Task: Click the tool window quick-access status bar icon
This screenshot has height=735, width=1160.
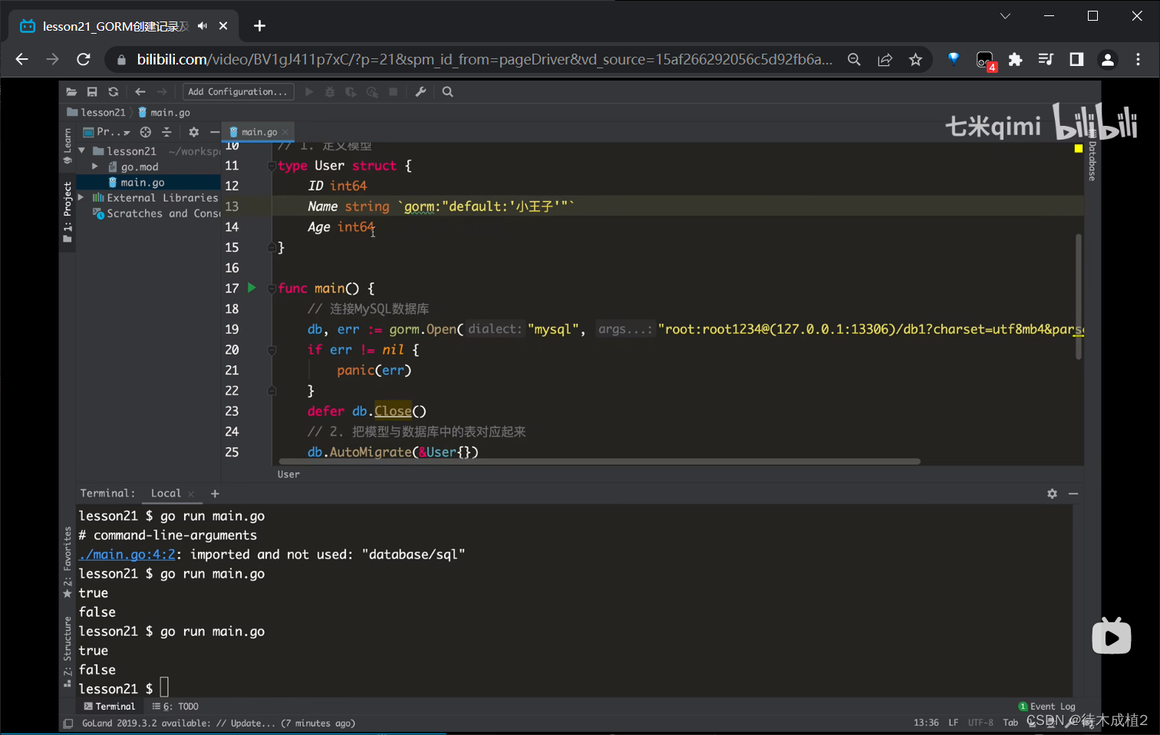Action: [68, 723]
